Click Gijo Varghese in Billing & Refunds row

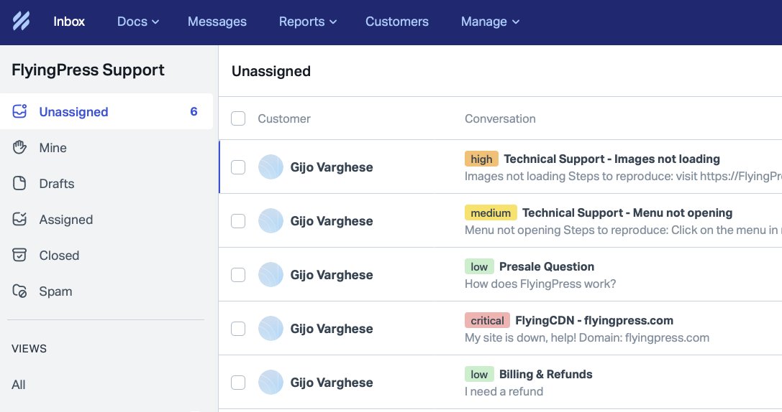pyautogui.click(x=332, y=382)
